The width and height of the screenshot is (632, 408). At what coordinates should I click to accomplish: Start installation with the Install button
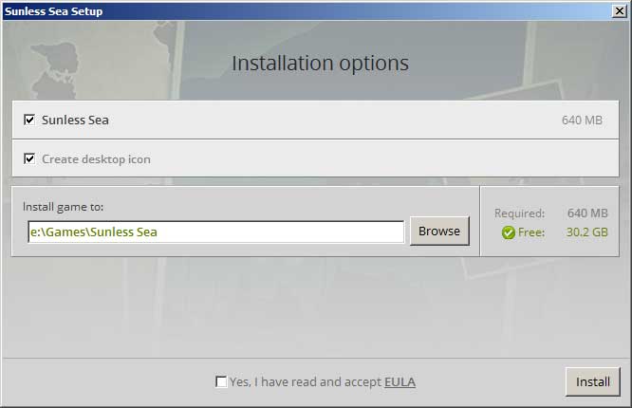(592, 381)
